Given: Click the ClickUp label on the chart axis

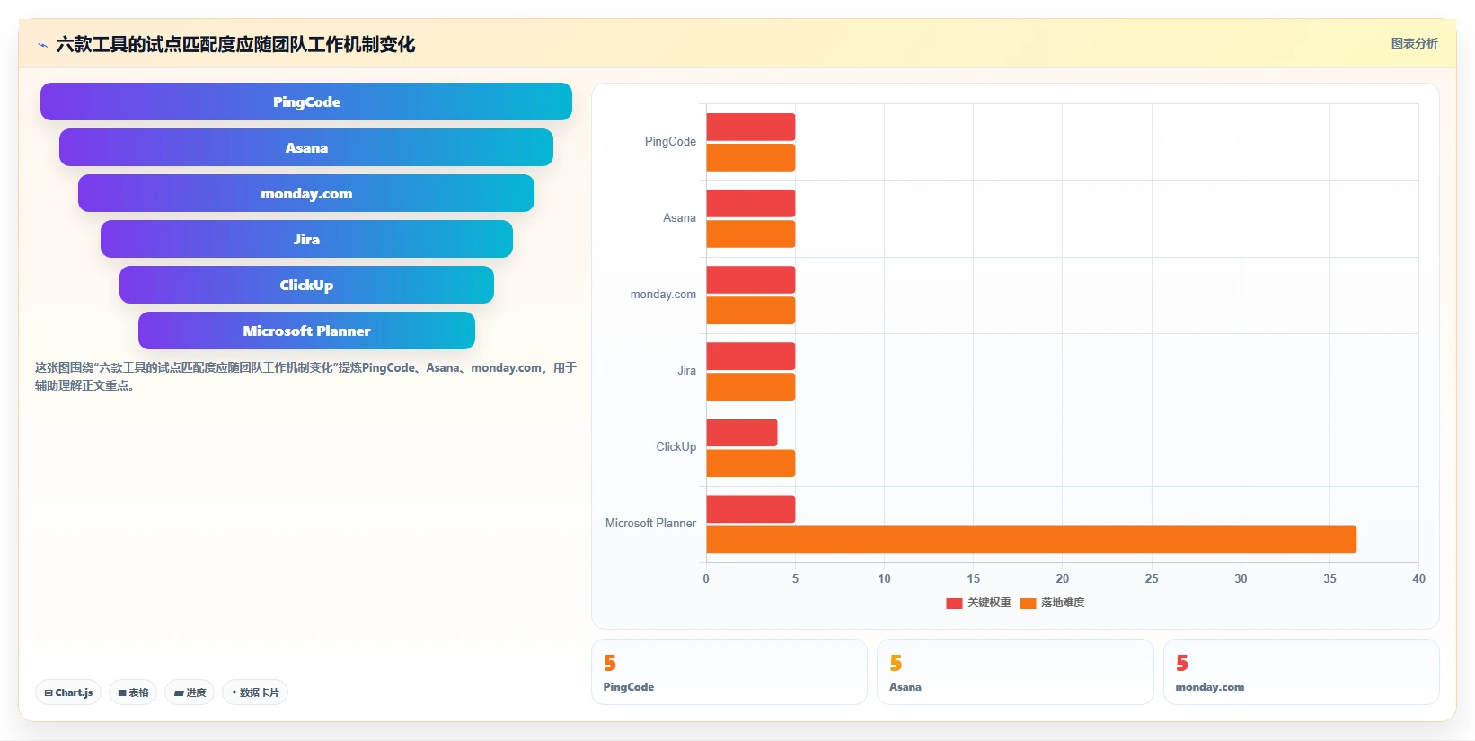Looking at the screenshot, I should (x=676, y=447).
